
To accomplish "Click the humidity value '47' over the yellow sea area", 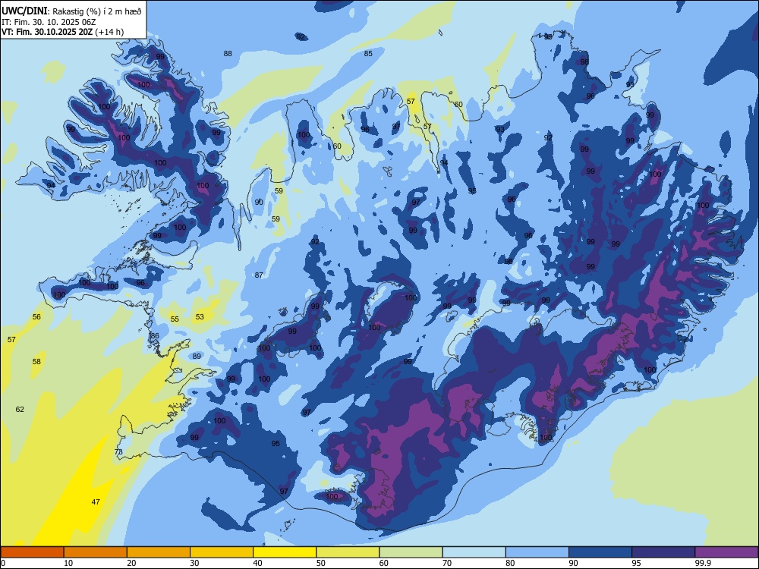I will pos(96,501).
